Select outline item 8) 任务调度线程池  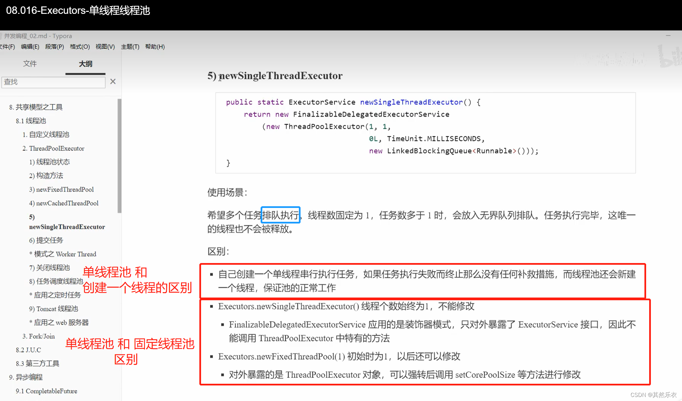[56, 281]
